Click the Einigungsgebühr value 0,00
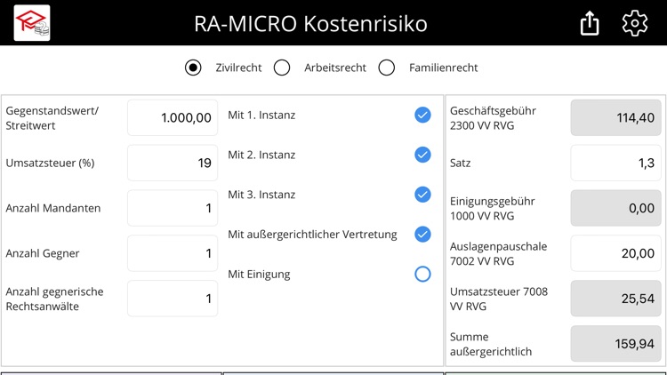This screenshot has width=667, height=375. (616, 208)
